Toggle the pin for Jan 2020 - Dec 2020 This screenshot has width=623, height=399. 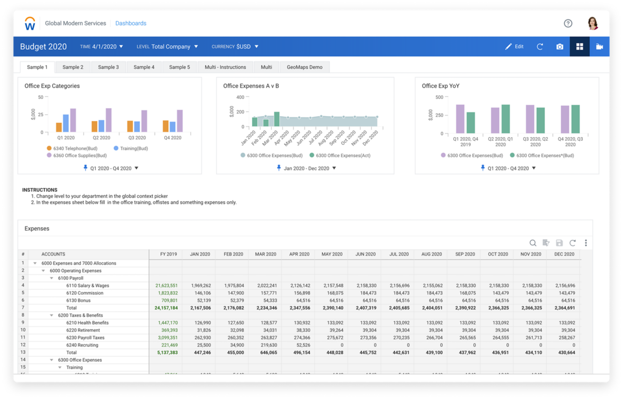point(279,168)
